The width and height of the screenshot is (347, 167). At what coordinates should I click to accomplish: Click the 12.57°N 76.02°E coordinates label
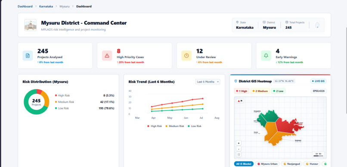click(x=284, y=81)
